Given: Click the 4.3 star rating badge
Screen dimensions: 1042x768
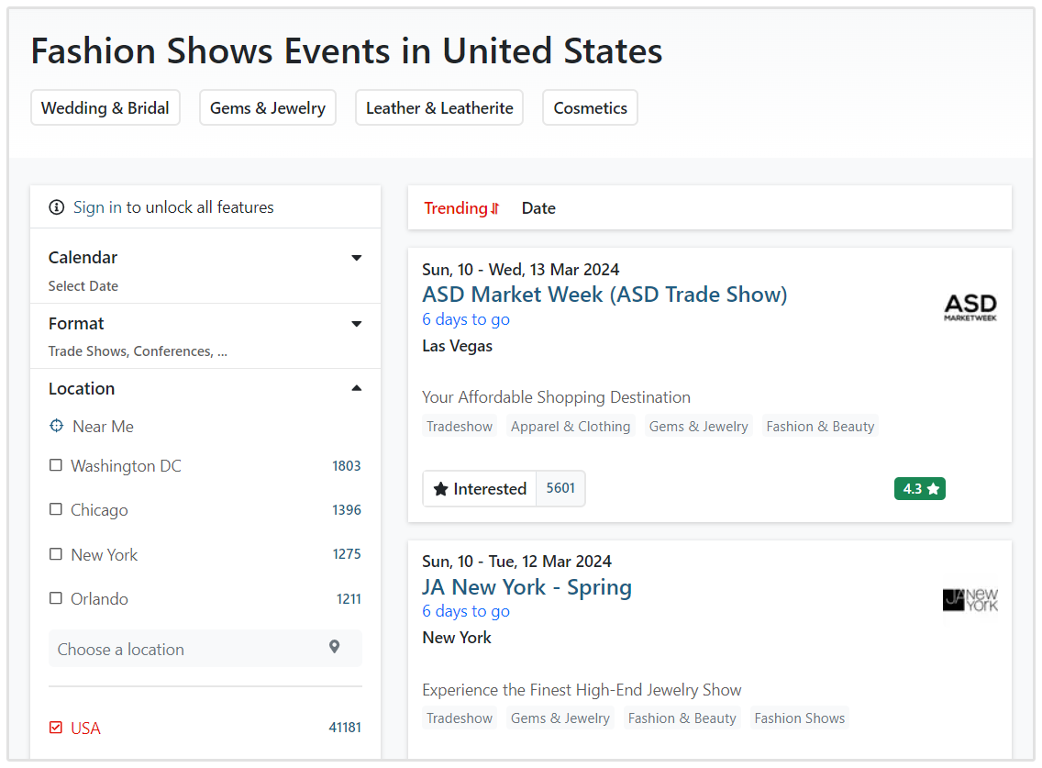Looking at the screenshot, I should (919, 489).
